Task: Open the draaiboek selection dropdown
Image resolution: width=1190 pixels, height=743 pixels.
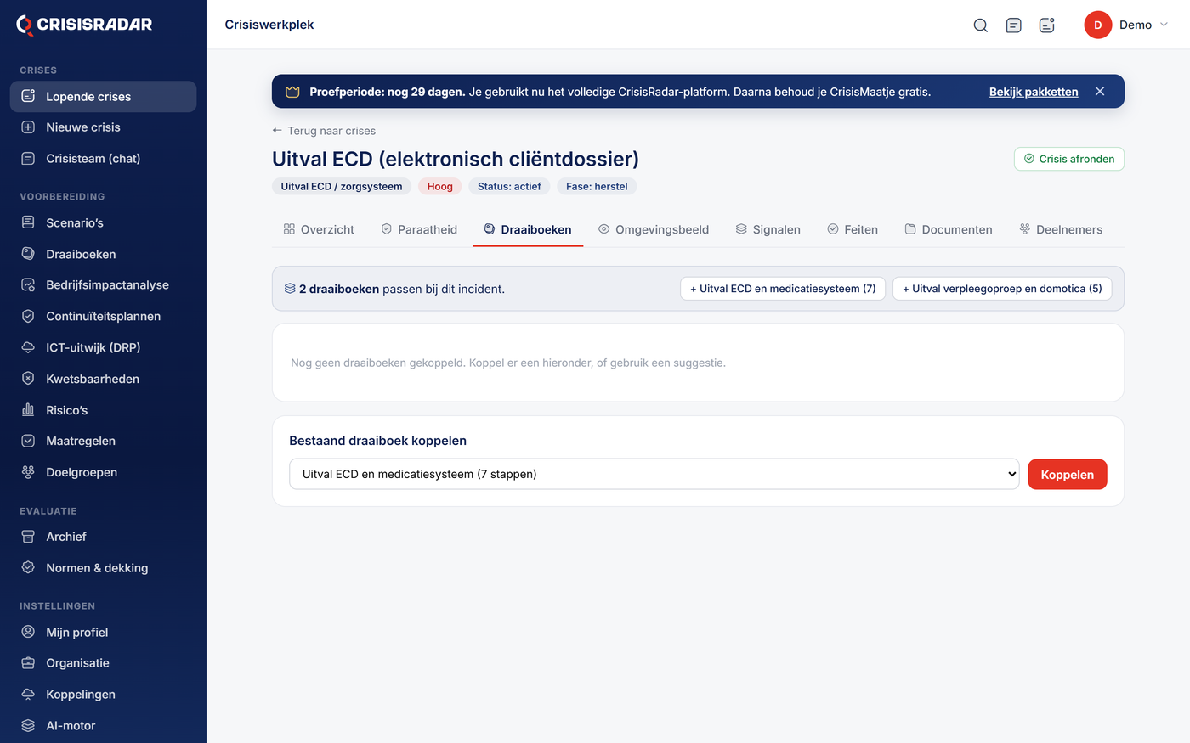Action: coord(654,474)
